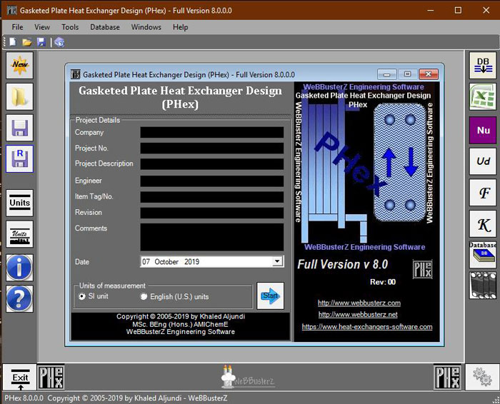Click the Exit icon at bottom left
The height and width of the screenshot is (404, 500).
(20, 377)
